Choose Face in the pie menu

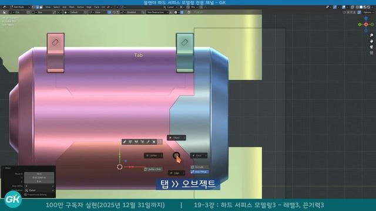click(199, 155)
